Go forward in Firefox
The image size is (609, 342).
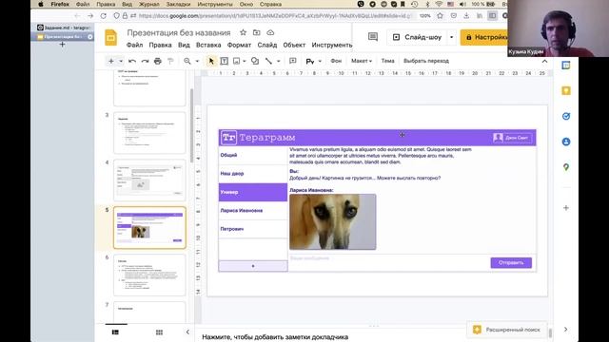(x=90, y=16)
